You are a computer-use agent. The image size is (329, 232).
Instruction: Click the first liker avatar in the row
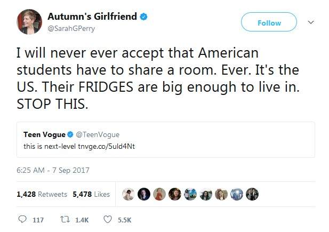128,195
